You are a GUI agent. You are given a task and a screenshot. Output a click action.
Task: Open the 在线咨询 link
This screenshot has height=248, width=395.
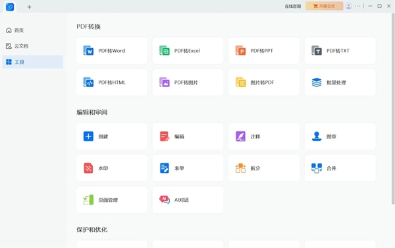click(x=293, y=7)
